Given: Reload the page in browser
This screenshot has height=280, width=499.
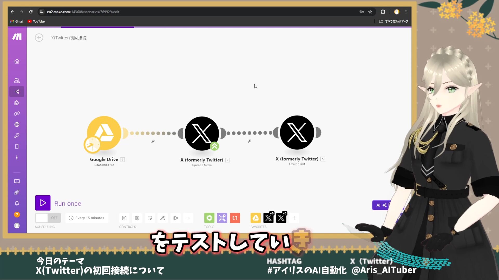Looking at the screenshot, I should tap(31, 12).
